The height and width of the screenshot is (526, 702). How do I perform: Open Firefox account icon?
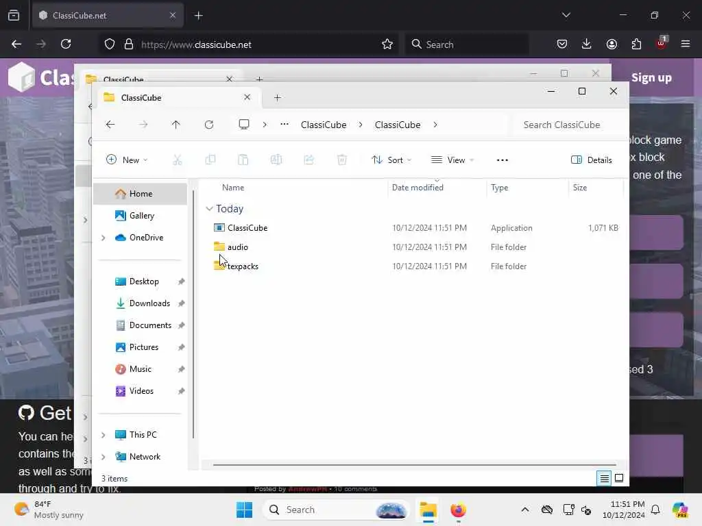point(612,44)
